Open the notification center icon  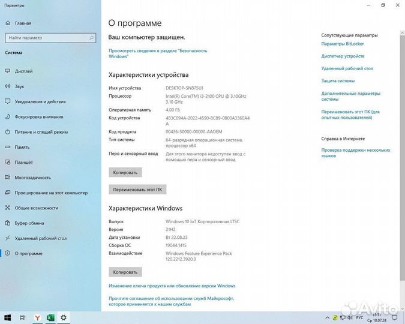(x=394, y=318)
